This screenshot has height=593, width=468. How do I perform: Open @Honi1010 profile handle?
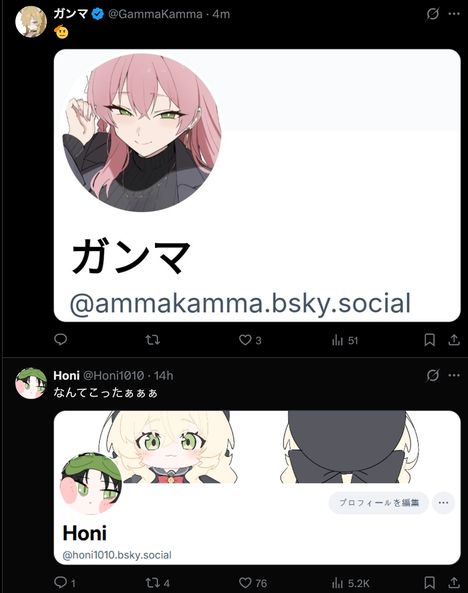pos(114,375)
